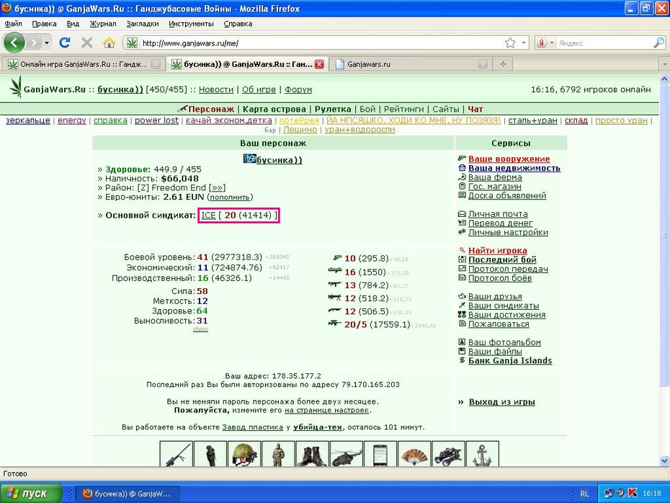Open new tab with plus button
Viewport: 670px width, 503px height.
point(503,64)
